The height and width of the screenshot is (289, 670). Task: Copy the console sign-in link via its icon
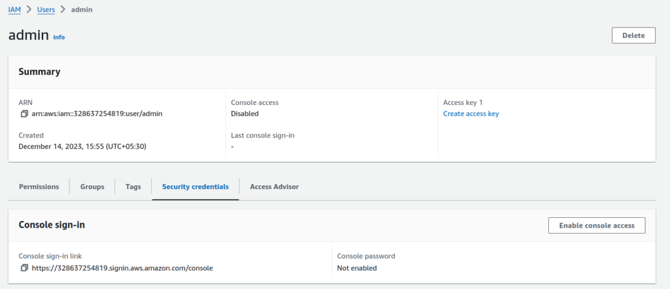coord(24,267)
